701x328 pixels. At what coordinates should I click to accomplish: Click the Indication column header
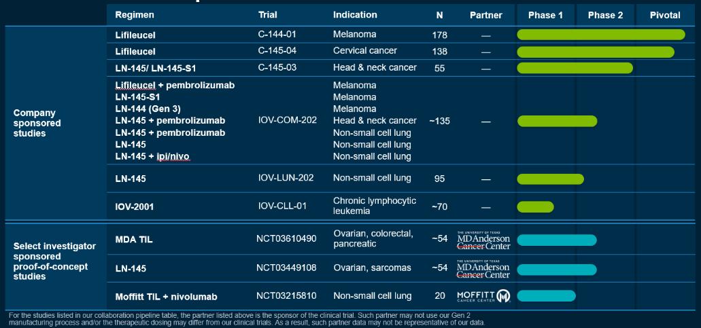coord(355,15)
